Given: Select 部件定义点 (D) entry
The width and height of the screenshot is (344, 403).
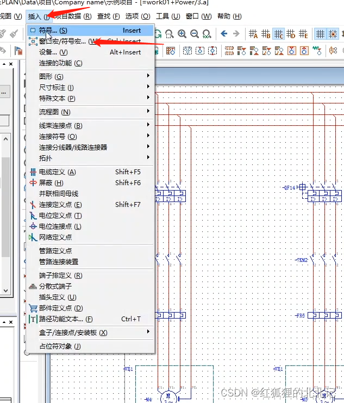Looking at the screenshot, I should tap(91, 308).
